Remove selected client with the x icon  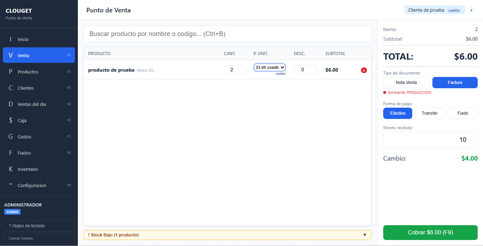[x=471, y=10]
